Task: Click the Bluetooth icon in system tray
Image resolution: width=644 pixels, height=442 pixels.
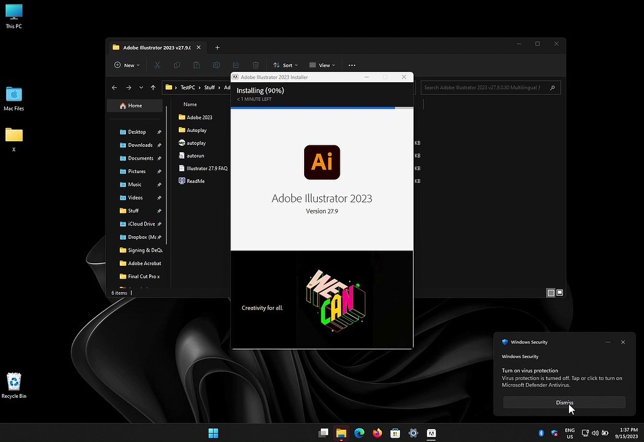Action: [541, 433]
